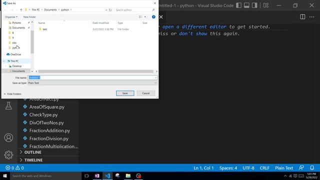Close the Save As dialog

155,3
